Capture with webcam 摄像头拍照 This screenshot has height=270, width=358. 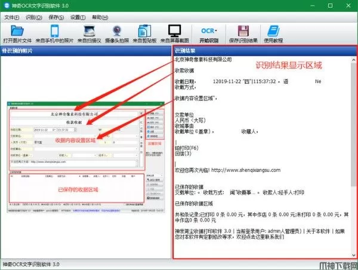tap(117, 34)
